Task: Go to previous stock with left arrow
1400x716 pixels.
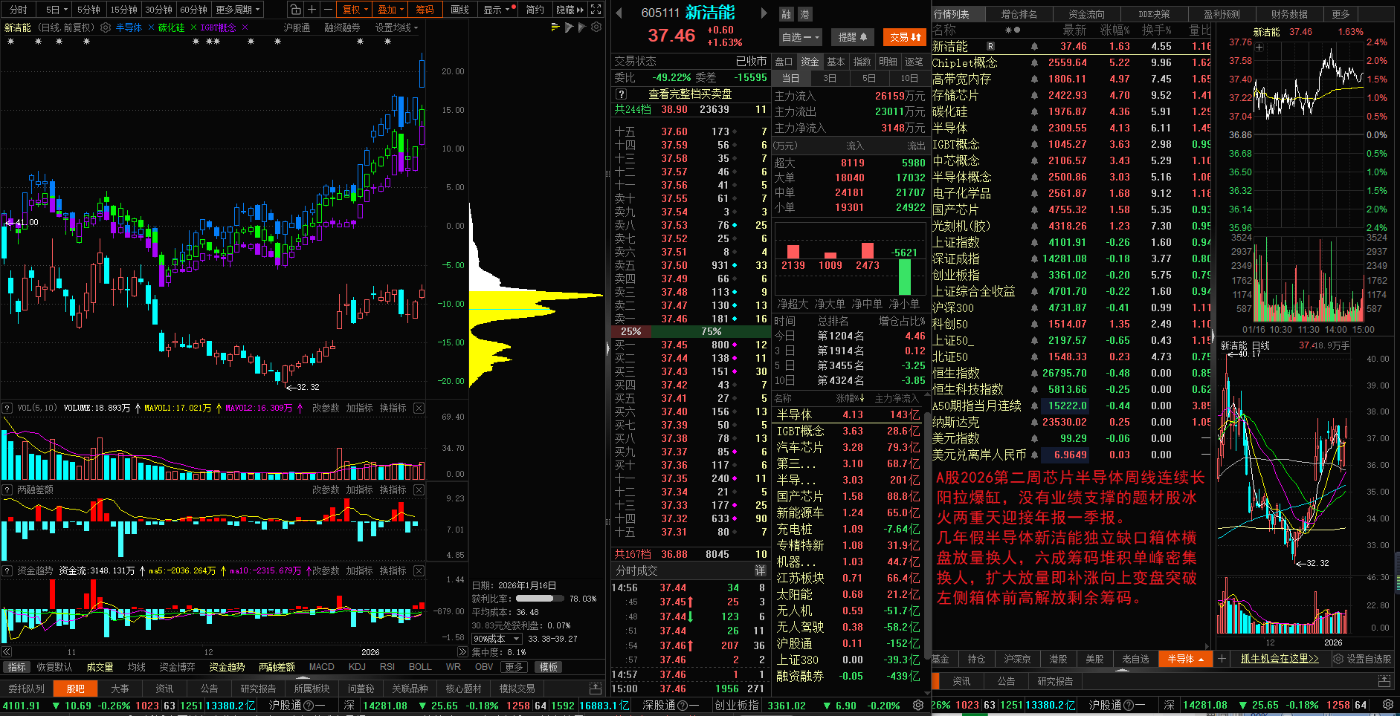Action: pyautogui.click(x=619, y=13)
